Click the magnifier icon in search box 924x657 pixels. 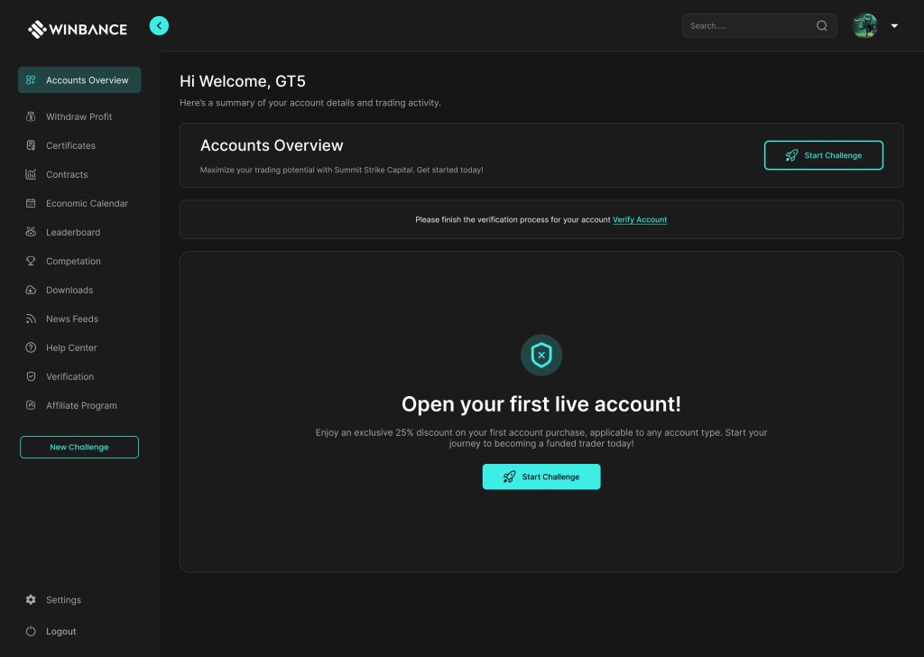pyautogui.click(x=821, y=26)
